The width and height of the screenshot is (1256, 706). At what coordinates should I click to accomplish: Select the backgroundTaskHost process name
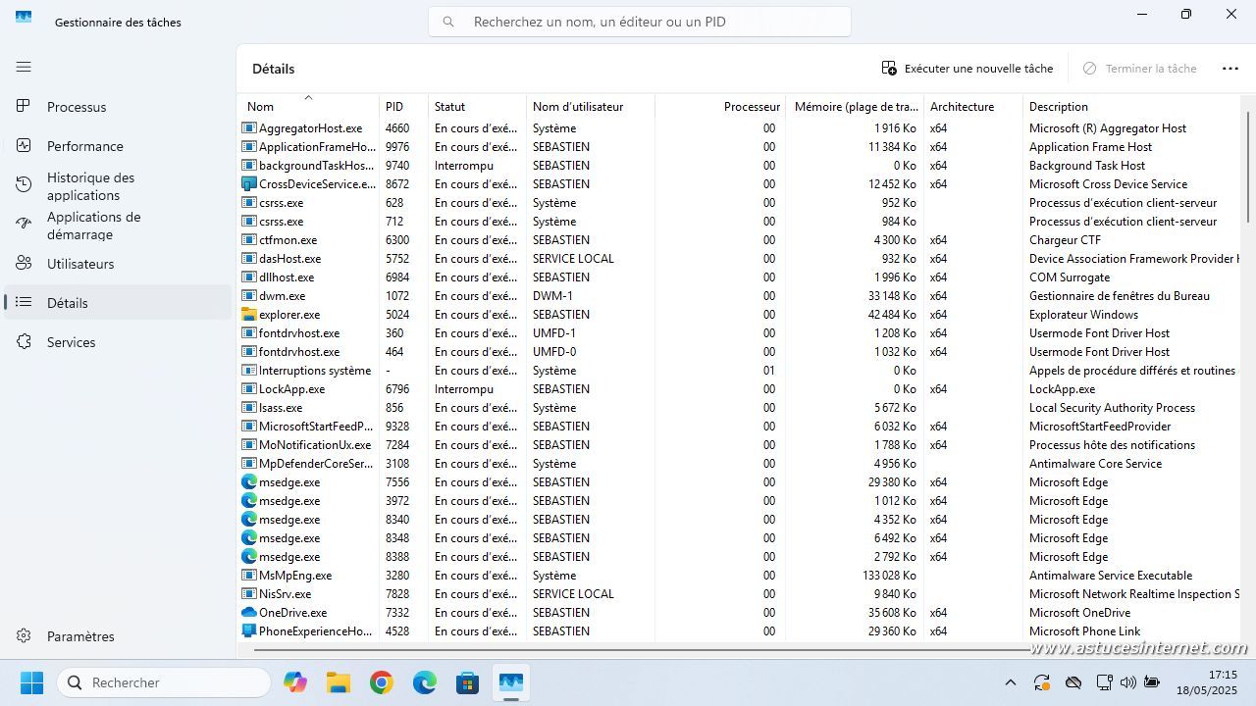point(316,166)
